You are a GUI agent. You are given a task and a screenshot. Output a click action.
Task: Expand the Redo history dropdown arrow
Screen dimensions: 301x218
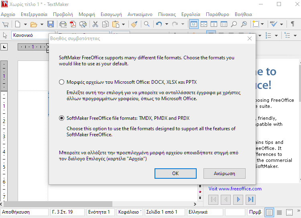coord(183,24)
